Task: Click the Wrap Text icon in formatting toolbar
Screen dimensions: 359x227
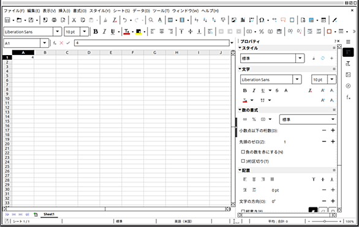Action: coord(210,32)
